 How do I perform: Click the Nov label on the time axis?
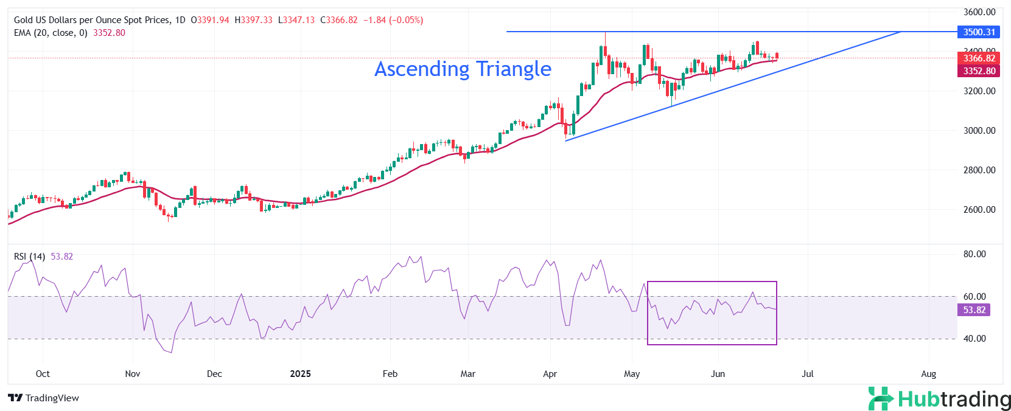[132, 374]
